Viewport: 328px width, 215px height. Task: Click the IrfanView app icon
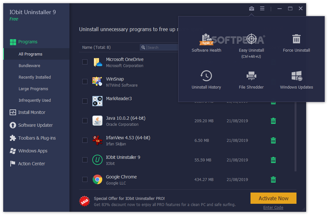(97, 140)
